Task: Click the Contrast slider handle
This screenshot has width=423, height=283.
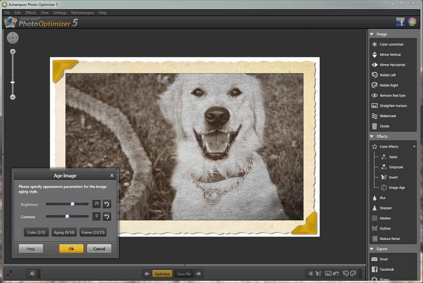Action: pos(67,217)
